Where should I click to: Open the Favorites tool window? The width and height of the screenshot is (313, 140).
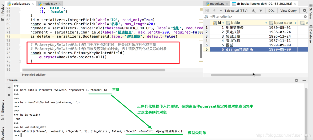(2, 133)
